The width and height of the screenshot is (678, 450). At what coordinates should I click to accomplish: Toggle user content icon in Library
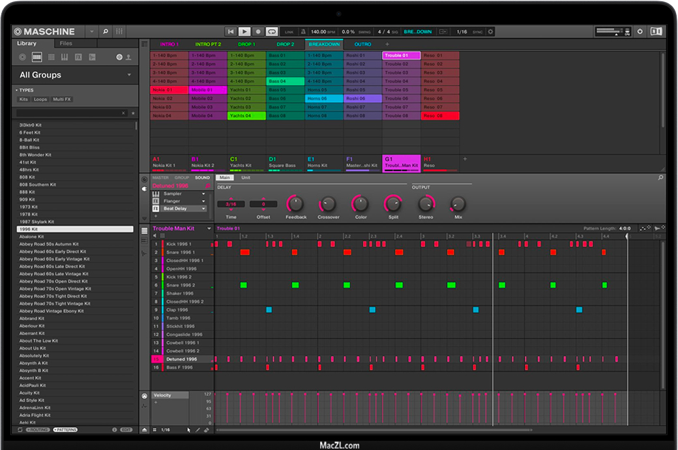128,57
